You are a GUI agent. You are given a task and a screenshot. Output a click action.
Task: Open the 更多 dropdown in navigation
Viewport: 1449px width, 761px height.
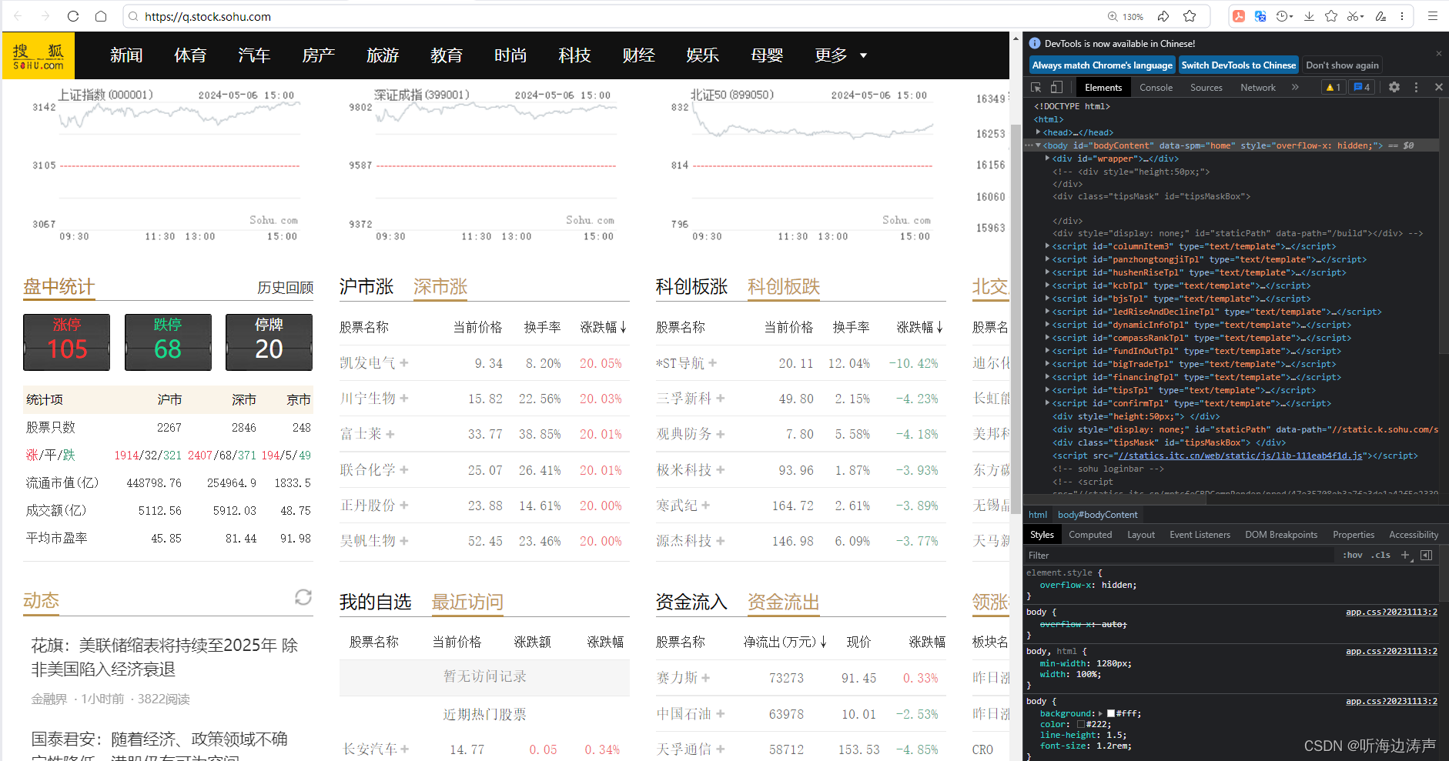point(841,55)
